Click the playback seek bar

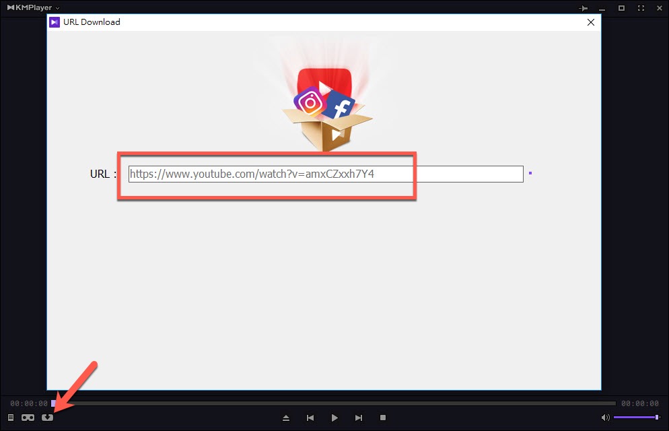[333, 403]
